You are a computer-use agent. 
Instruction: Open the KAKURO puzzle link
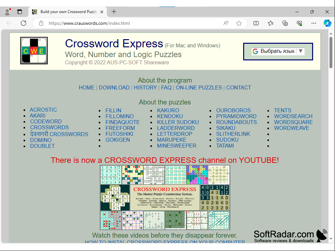click(x=168, y=111)
